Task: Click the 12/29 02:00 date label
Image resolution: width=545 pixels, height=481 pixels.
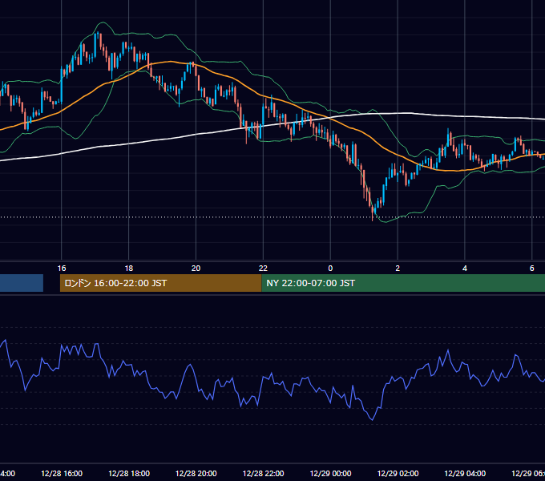Action: (x=398, y=473)
